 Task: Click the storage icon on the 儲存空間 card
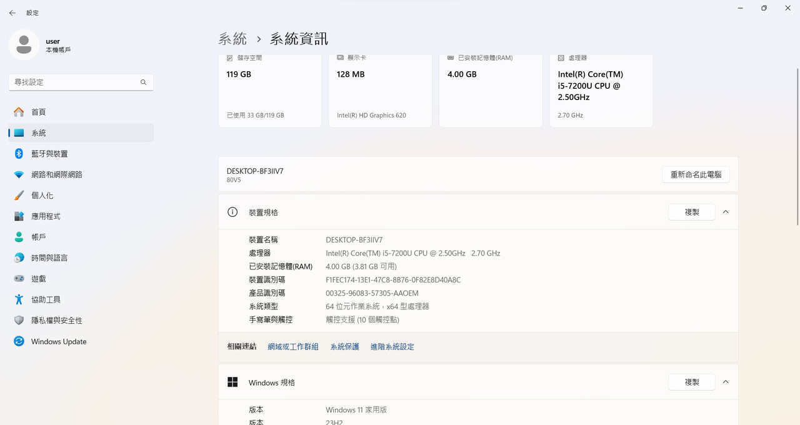pos(229,57)
